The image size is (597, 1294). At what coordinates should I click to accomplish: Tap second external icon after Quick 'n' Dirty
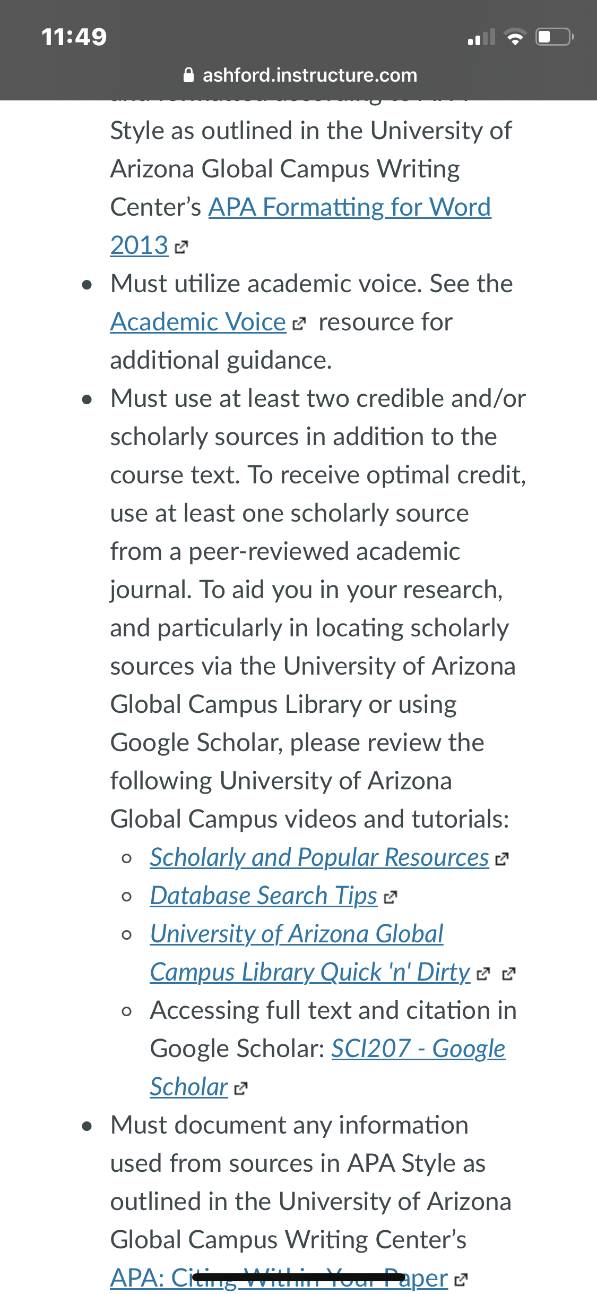click(x=508, y=974)
